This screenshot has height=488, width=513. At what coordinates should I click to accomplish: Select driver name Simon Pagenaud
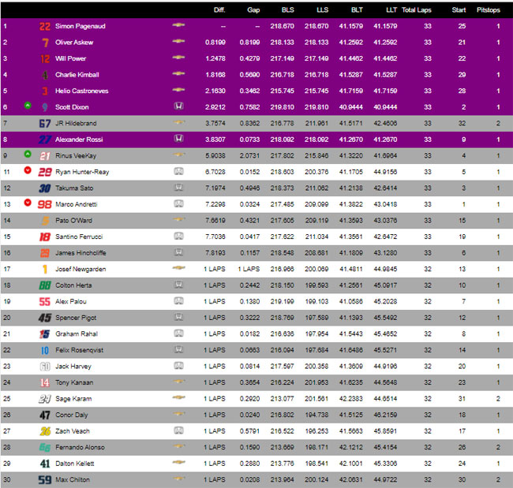(81, 26)
